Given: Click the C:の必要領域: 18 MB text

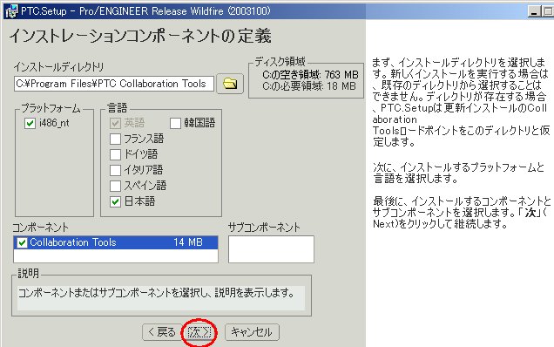Looking at the screenshot, I should click(x=309, y=86).
